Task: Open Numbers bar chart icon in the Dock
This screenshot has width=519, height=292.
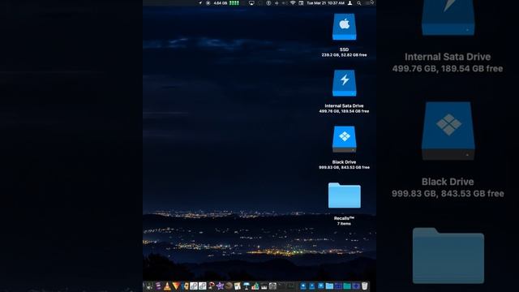Action: click(255, 286)
